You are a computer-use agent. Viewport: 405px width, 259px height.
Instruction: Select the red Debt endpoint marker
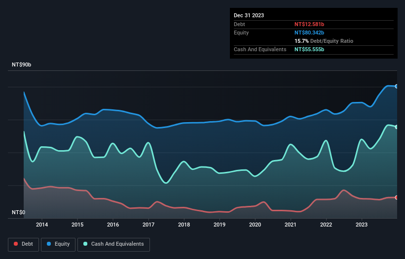pyautogui.click(x=397, y=197)
